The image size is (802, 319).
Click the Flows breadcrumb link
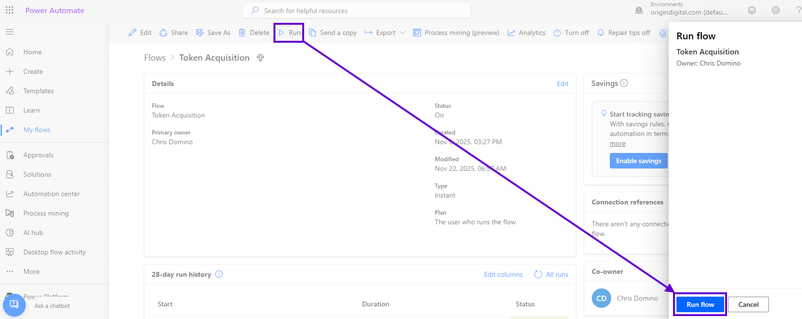click(x=155, y=58)
